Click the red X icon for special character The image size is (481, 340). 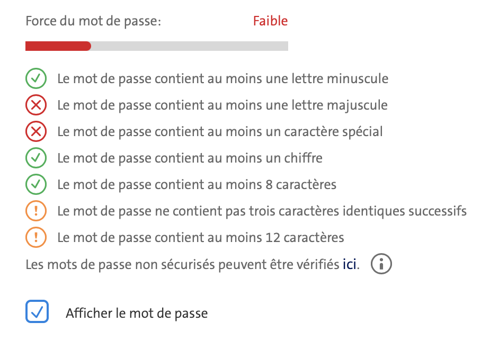(36, 132)
